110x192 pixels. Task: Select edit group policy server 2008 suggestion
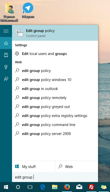pyautogui.click(x=55, y=134)
